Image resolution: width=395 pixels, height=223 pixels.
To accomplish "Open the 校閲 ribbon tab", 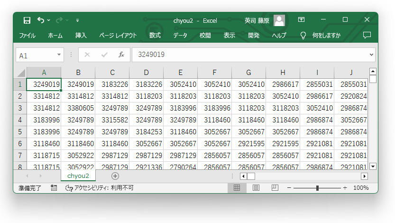I will [x=205, y=35].
